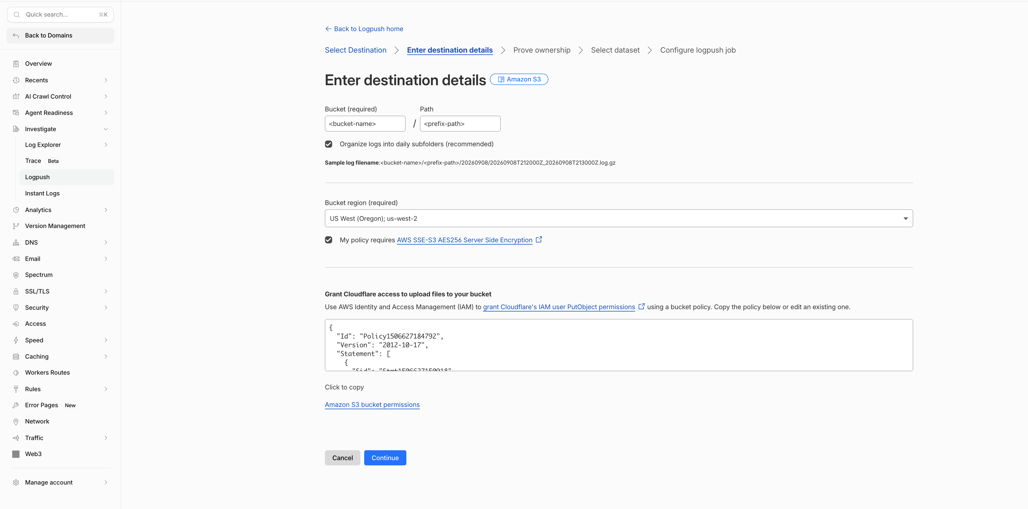Select the Select dataset step
1028x509 pixels.
coord(615,50)
